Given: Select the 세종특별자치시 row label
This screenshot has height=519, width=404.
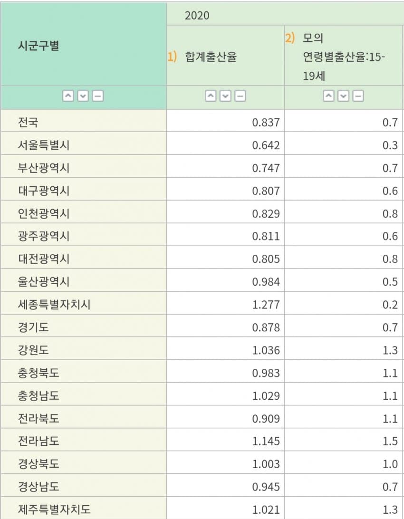Looking at the screenshot, I should coord(54,305).
